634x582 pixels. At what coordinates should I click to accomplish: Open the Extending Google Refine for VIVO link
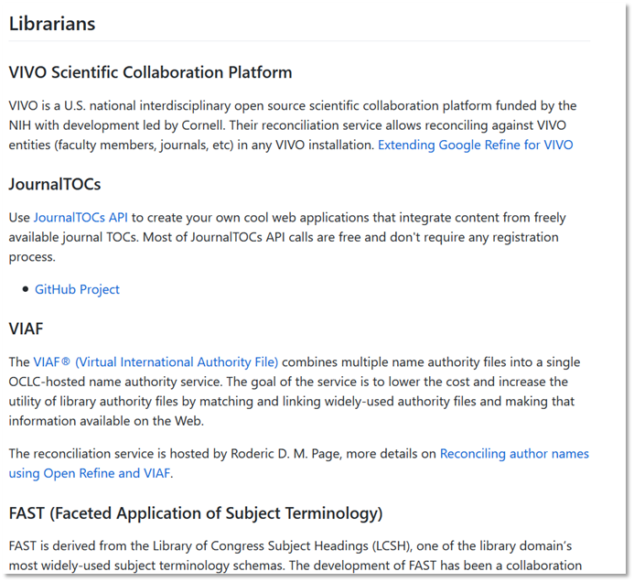click(475, 145)
